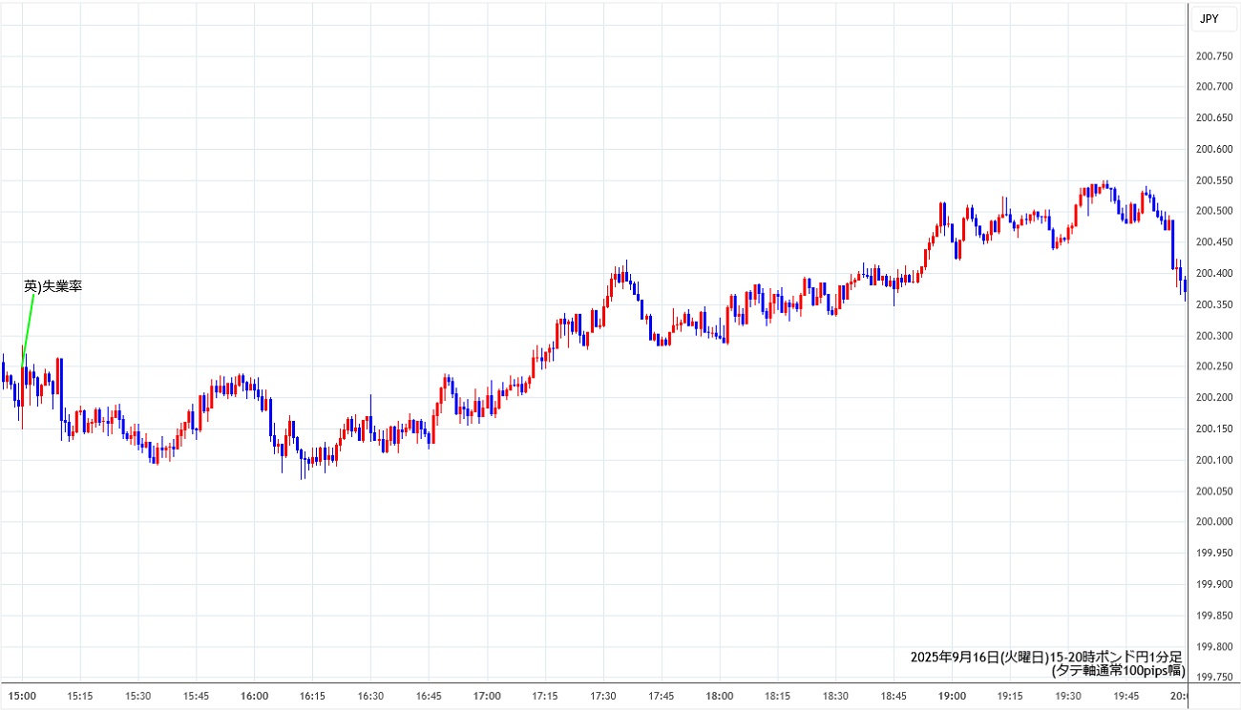Screen dimensions: 1241x711
Task: Click the 19:00 time axis label
Action: [952, 696]
